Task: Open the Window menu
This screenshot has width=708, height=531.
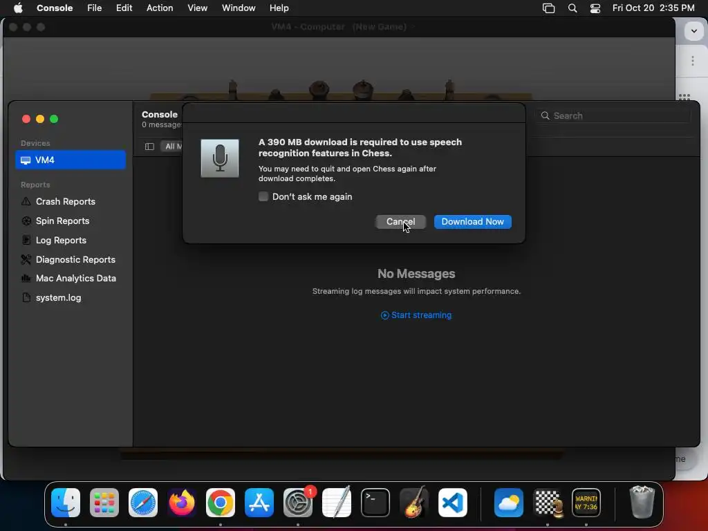Action: pos(239,8)
